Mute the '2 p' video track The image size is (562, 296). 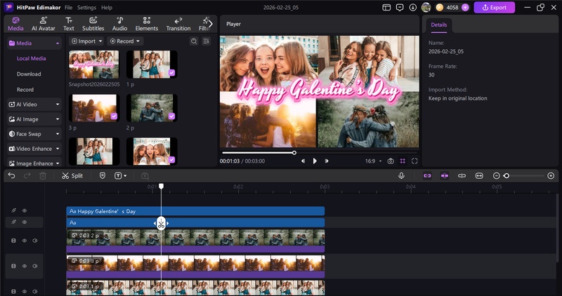click(x=34, y=241)
